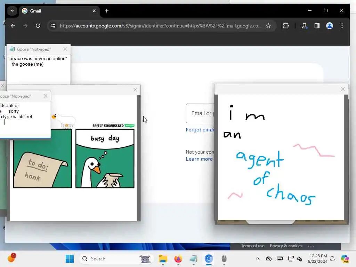Screen dimensions: 356x267
Task: Open the orange notification icon with badge
Action: coord(11,258)
